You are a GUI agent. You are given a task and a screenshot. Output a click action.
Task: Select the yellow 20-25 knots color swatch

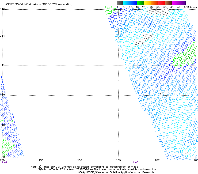click(x=148, y=3)
